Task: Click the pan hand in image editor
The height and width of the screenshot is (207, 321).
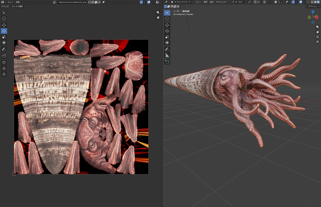Action: coord(158,18)
